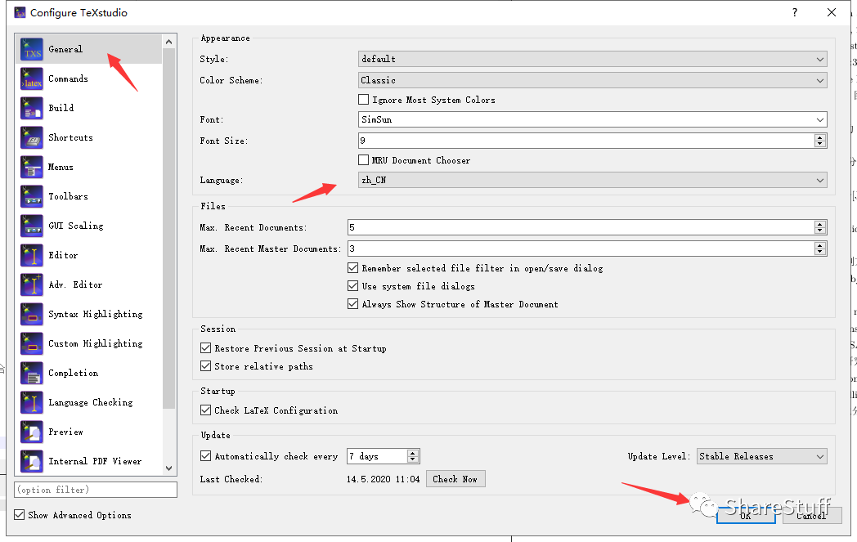
Task: Increase Max. Recent Master Documents spinner
Action: (x=820, y=245)
